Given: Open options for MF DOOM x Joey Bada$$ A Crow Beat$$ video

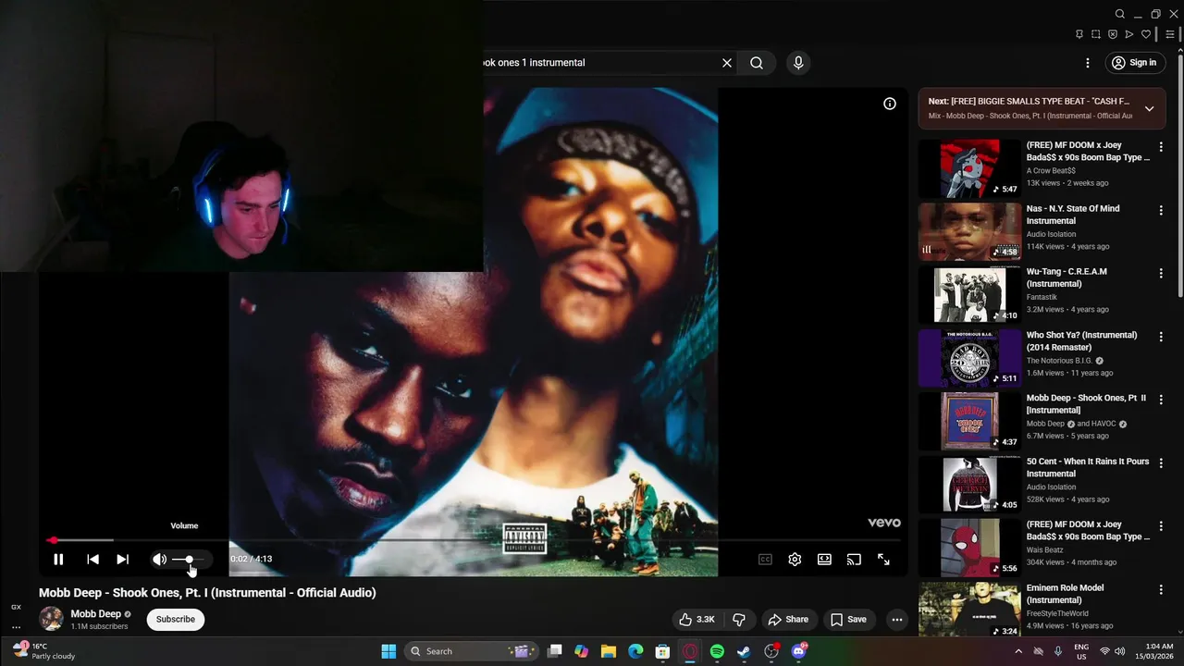Looking at the screenshot, I should tap(1161, 146).
